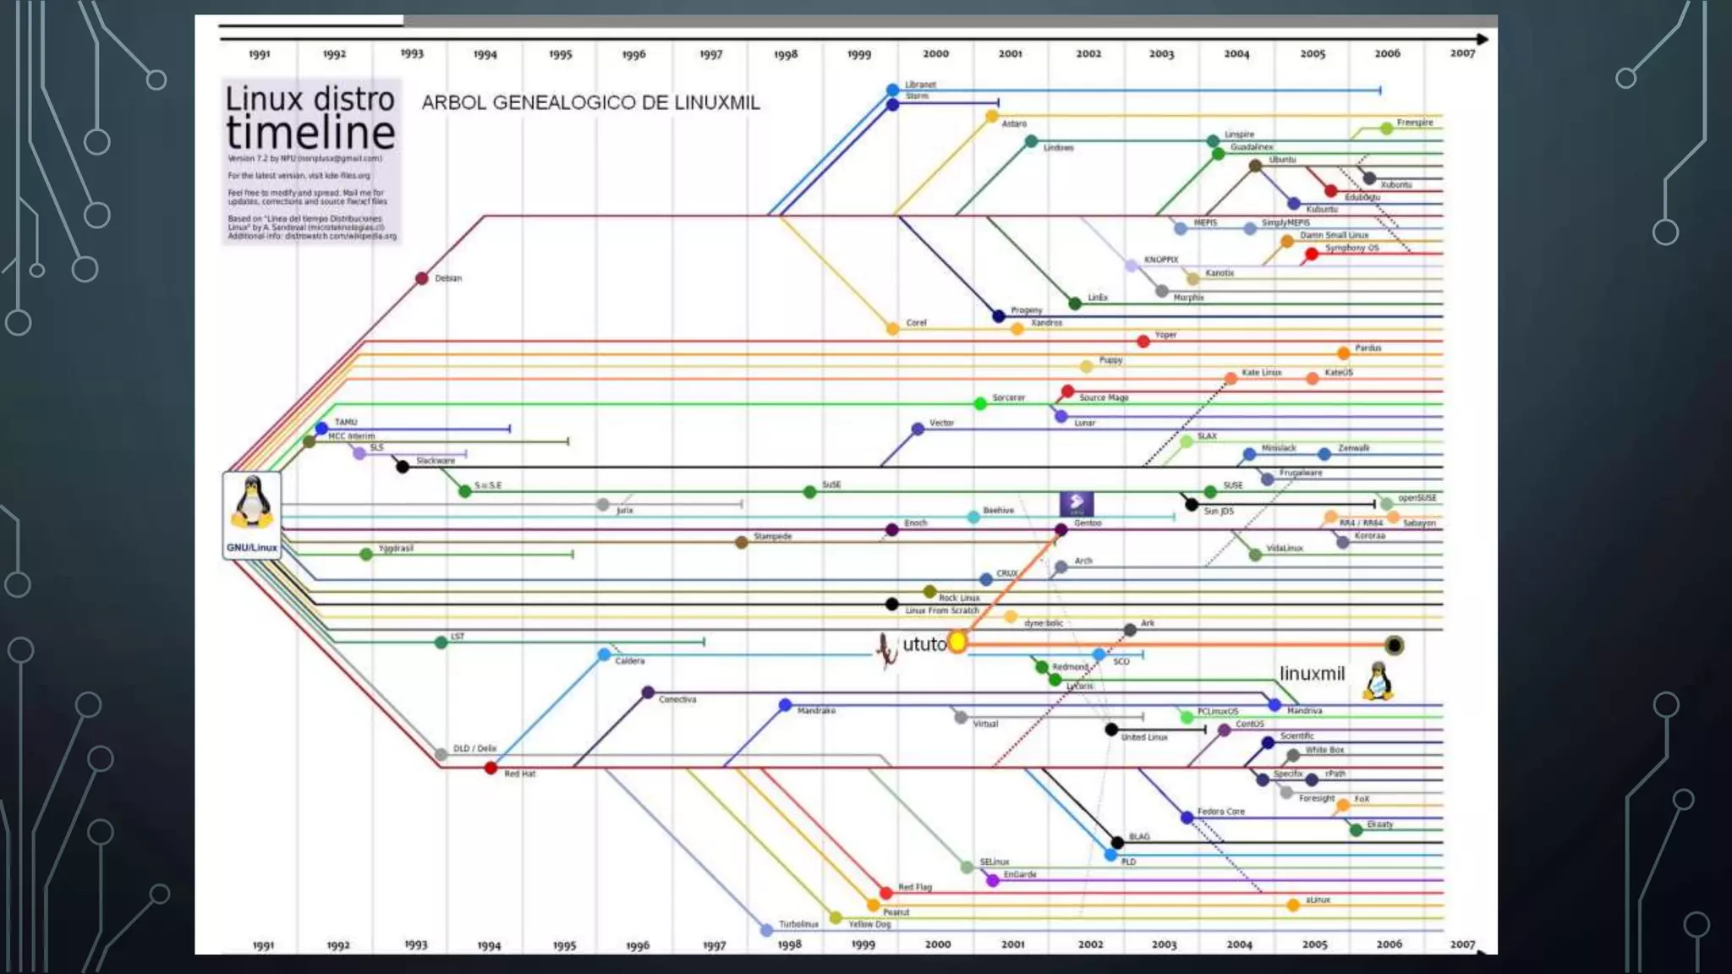Click the Debian node dot
This screenshot has width=1732, height=974.
[422, 278]
